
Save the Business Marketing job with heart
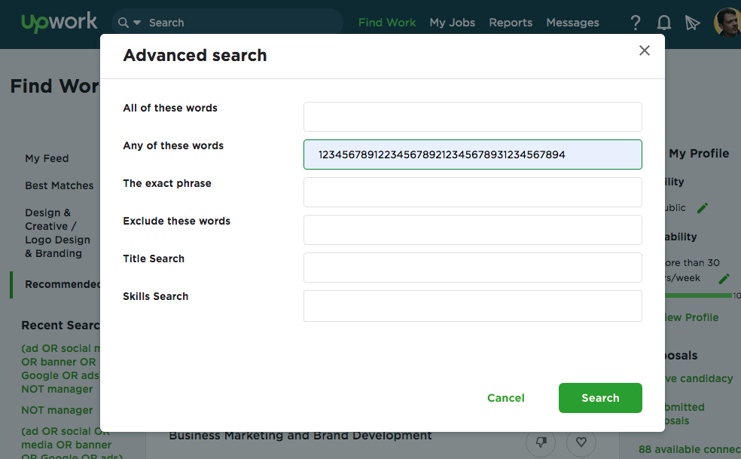pos(581,442)
